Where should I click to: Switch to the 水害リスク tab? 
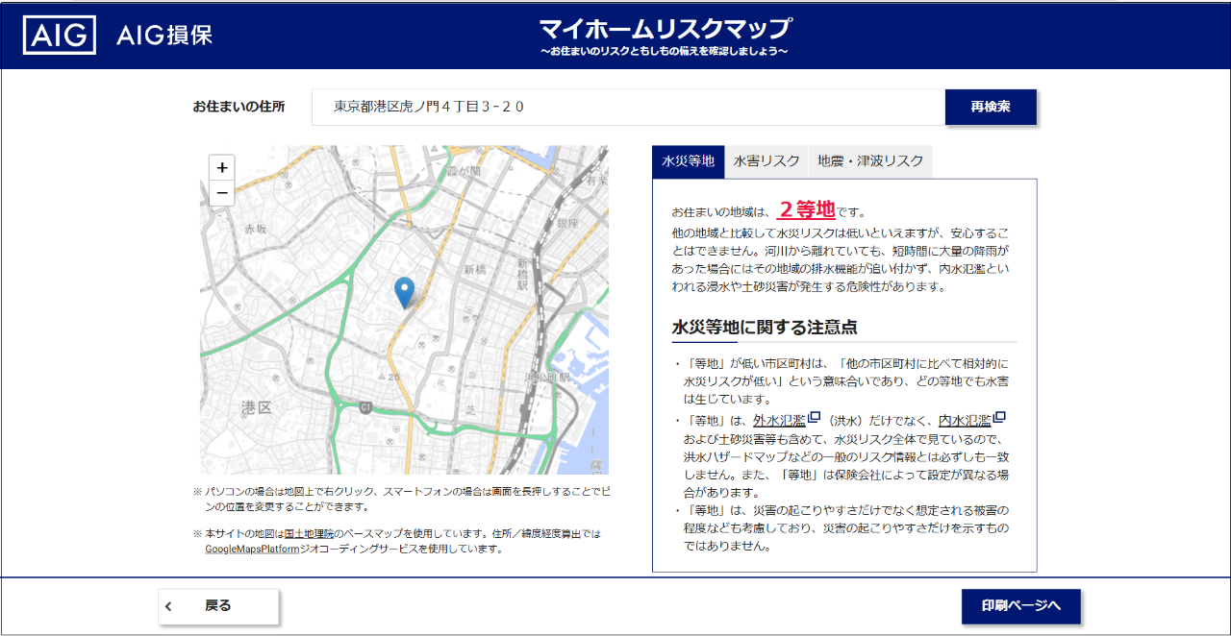tap(766, 161)
